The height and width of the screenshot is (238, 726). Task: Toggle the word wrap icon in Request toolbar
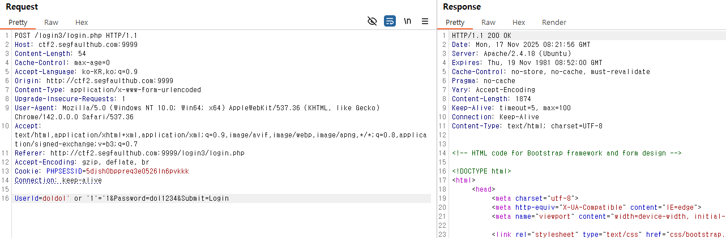(x=390, y=21)
